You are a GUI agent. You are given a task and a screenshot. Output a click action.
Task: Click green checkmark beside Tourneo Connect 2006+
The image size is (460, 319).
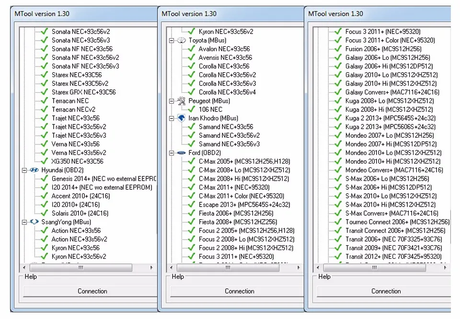tap(338, 222)
